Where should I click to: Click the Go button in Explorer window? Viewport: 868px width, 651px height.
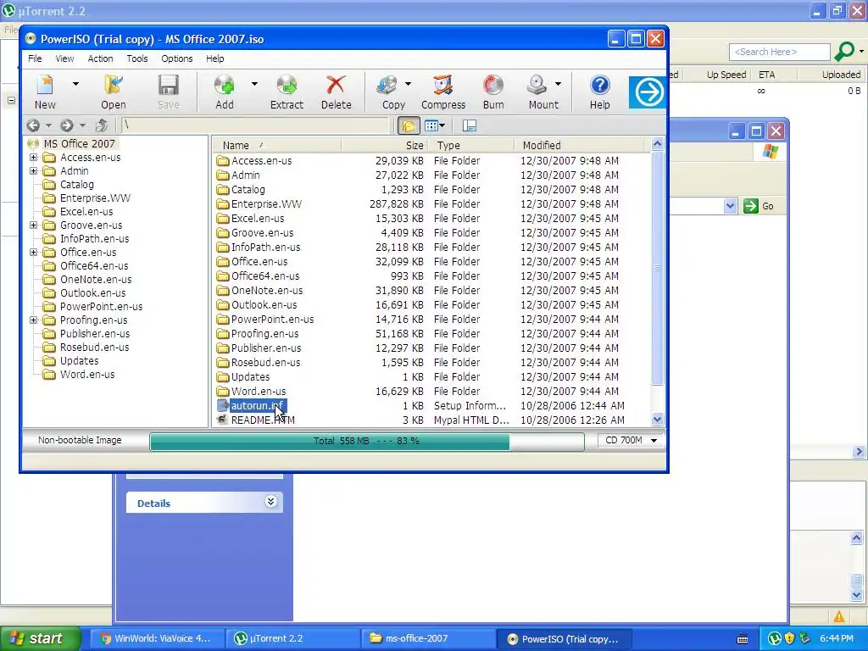[759, 206]
